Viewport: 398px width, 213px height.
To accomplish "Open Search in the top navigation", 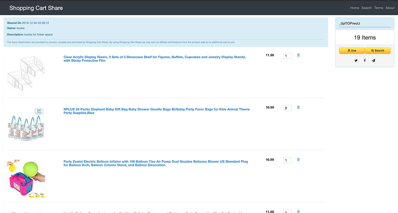I will pos(367,8).
